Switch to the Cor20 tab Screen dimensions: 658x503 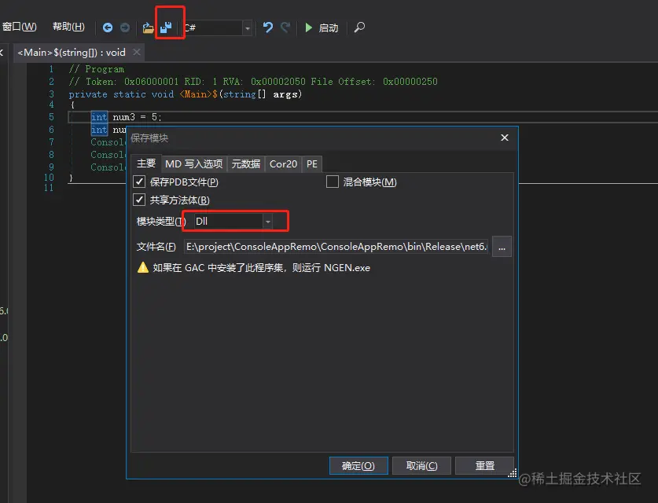click(x=283, y=164)
